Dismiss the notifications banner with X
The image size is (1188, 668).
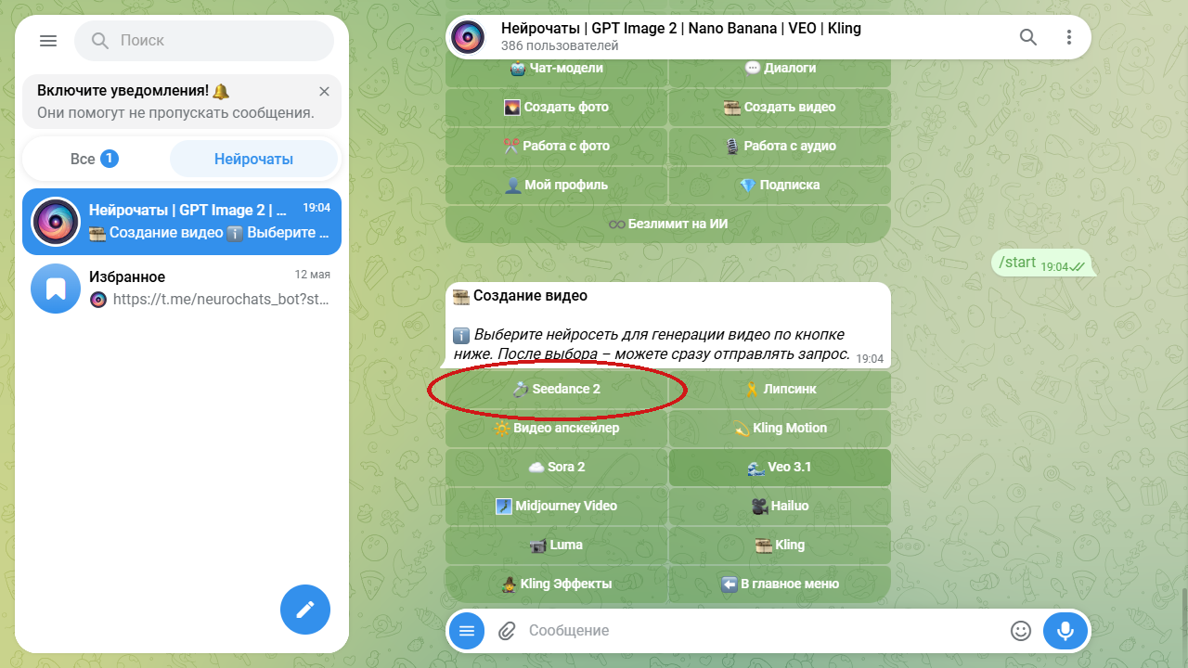tap(324, 91)
